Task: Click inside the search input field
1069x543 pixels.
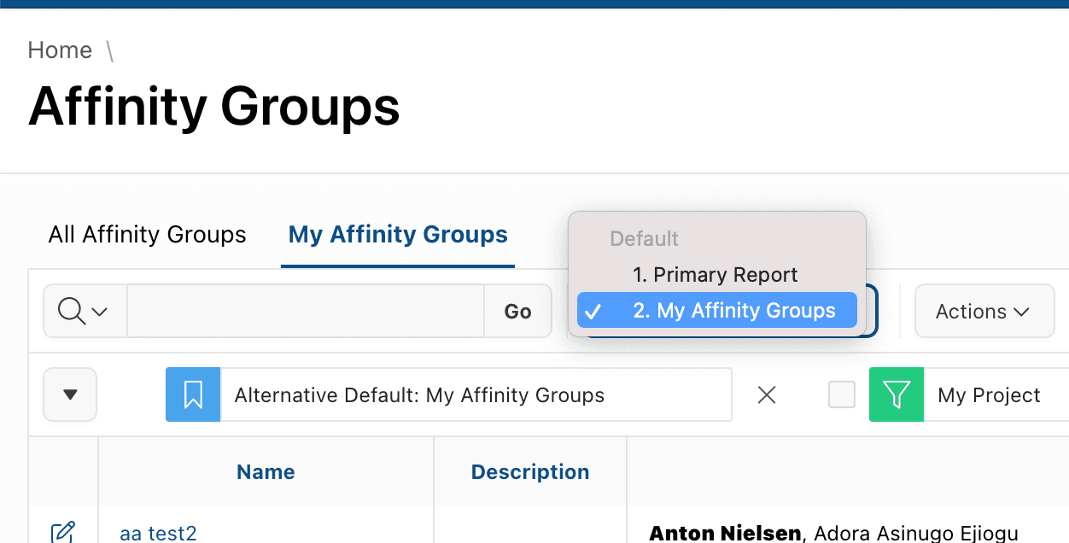Action: pyautogui.click(x=305, y=311)
